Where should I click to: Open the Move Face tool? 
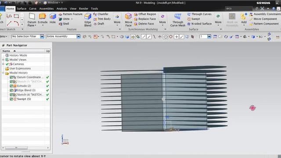click(128, 20)
